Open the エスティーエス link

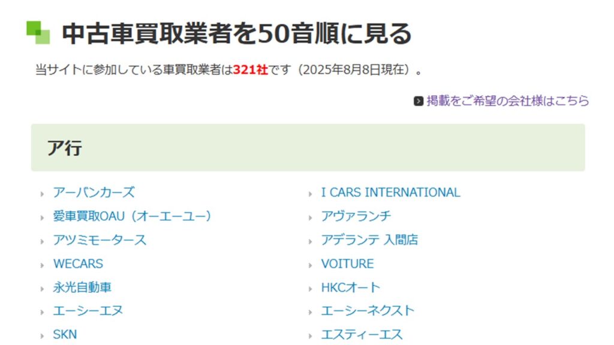pyautogui.click(x=362, y=335)
